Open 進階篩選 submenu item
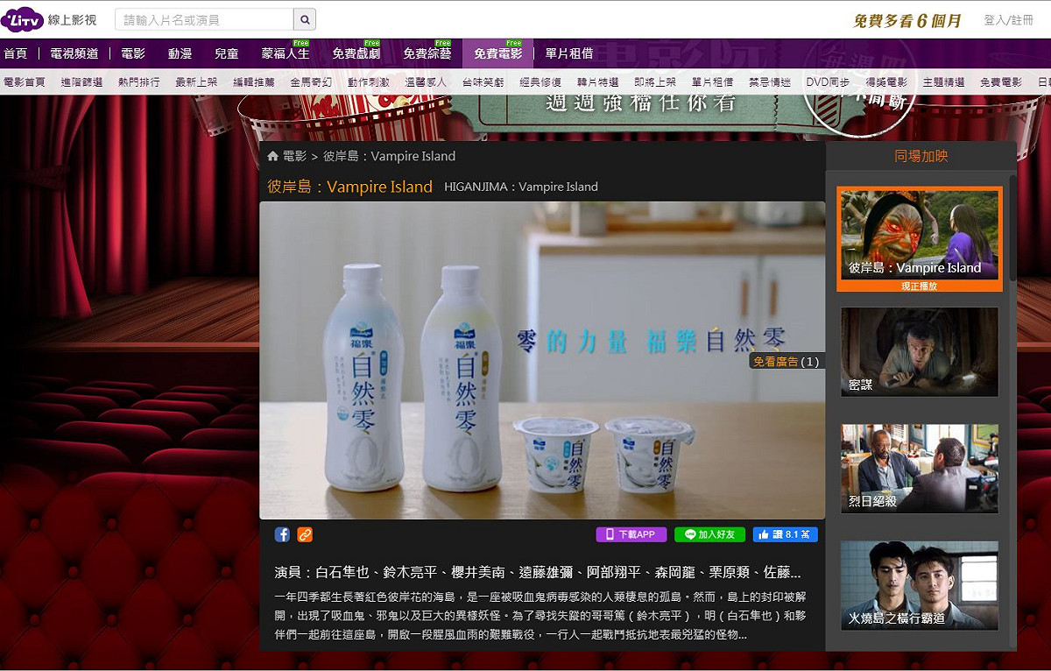Image resolution: width=1051 pixels, height=671 pixels. click(82, 82)
